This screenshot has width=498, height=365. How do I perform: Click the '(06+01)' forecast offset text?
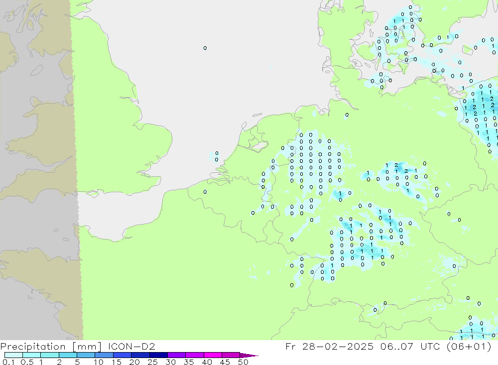(469, 346)
